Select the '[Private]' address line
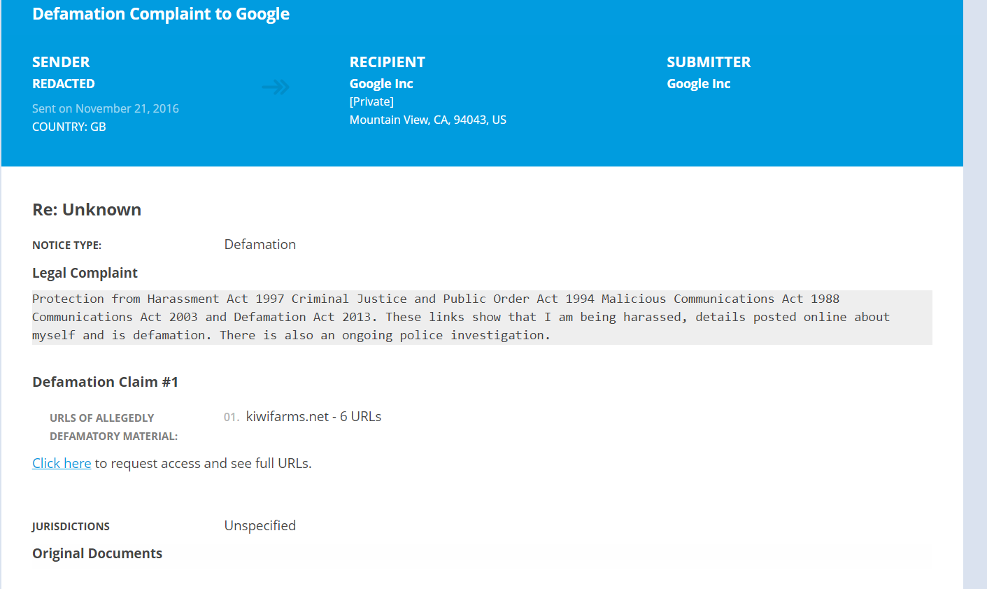This screenshot has width=987, height=589. pyautogui.click(x=371, y=102)
